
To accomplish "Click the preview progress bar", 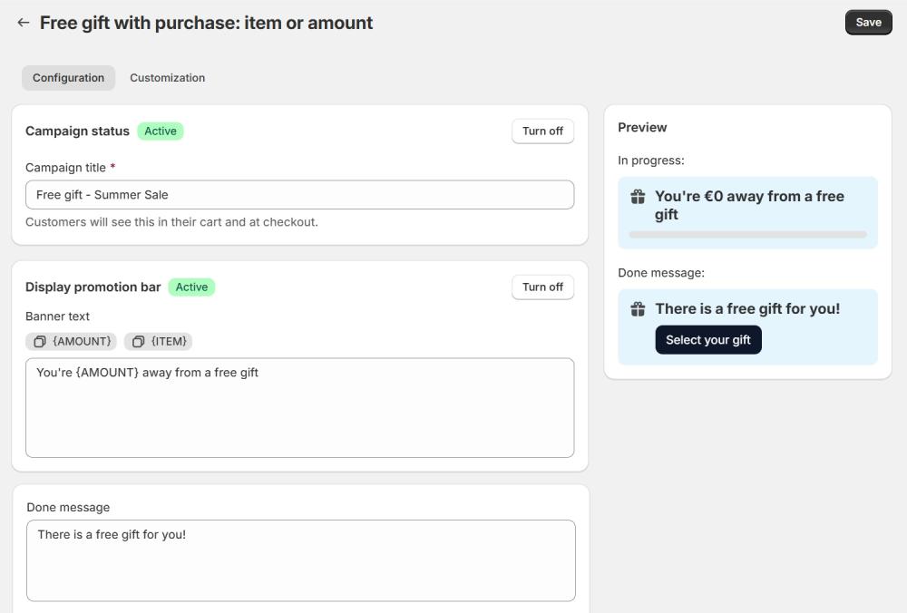I will pyautogui.click(x=747, y=235).
